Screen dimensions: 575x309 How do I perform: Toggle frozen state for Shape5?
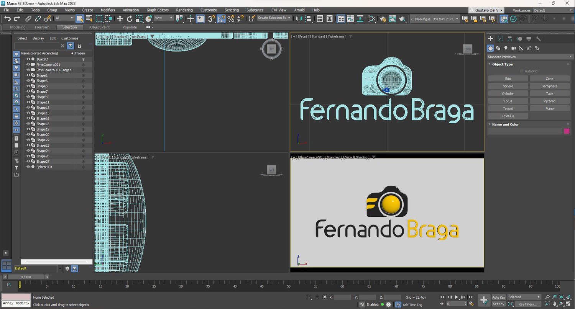[x=83, y=86]
